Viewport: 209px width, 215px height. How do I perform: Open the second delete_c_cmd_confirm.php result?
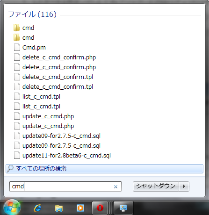tap(59, 67)
